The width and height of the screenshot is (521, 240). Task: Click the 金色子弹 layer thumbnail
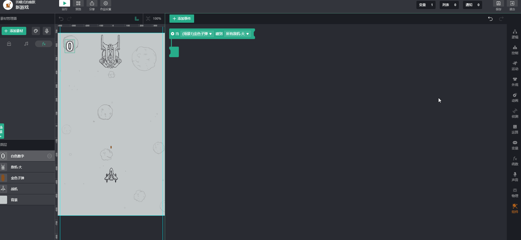(x=3, y=178)
